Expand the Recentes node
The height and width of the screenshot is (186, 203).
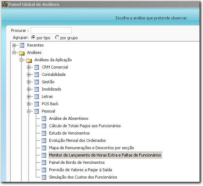[x=14, y=45]
